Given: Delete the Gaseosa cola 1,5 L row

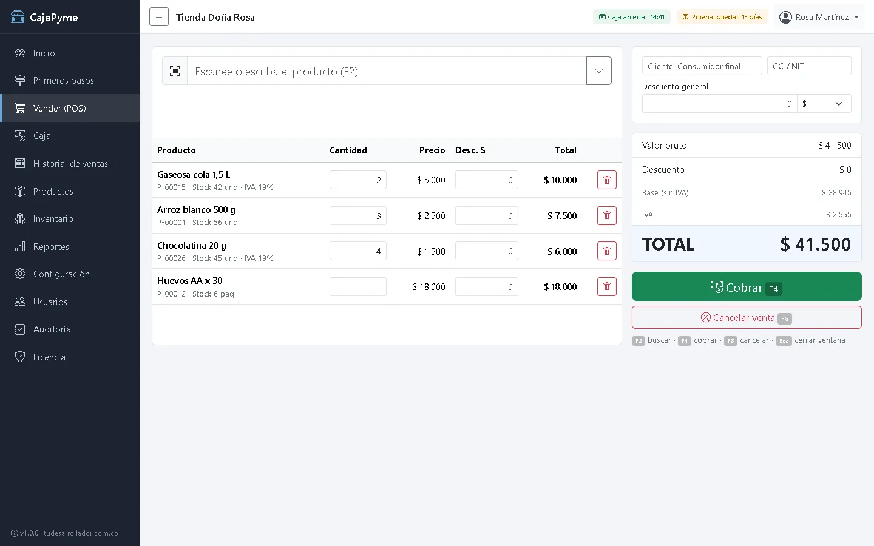Looking at the screenshot, I should point(607,180).
